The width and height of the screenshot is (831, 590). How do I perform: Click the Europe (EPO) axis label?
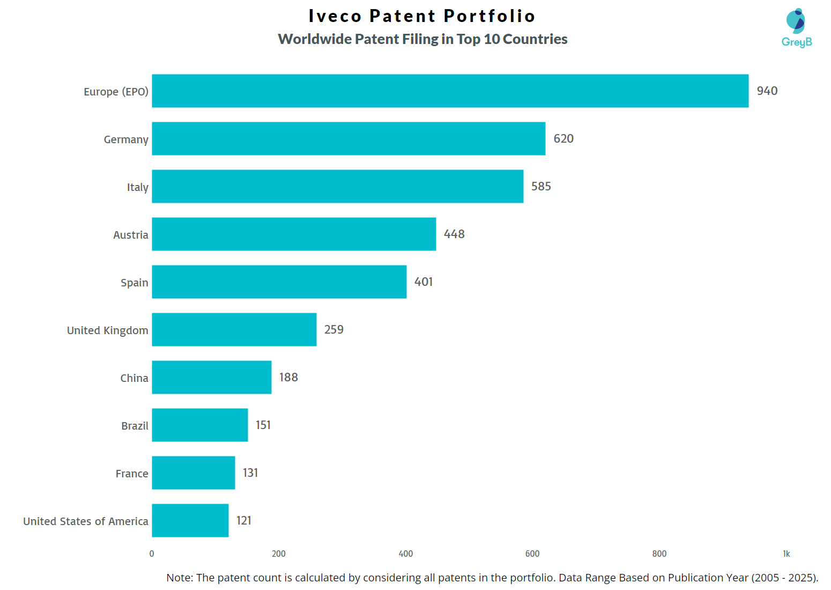[116, 92]
